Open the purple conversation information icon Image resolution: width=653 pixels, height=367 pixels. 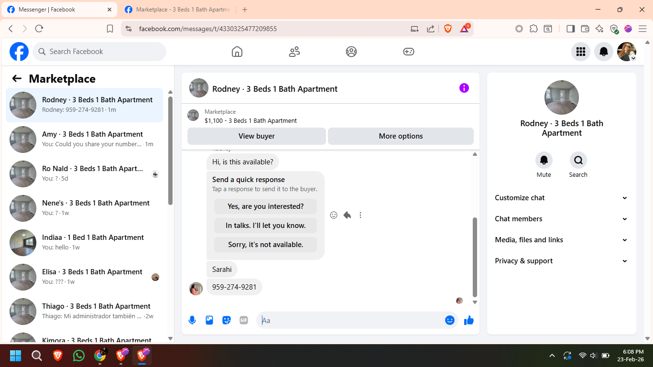coord(464,88)
